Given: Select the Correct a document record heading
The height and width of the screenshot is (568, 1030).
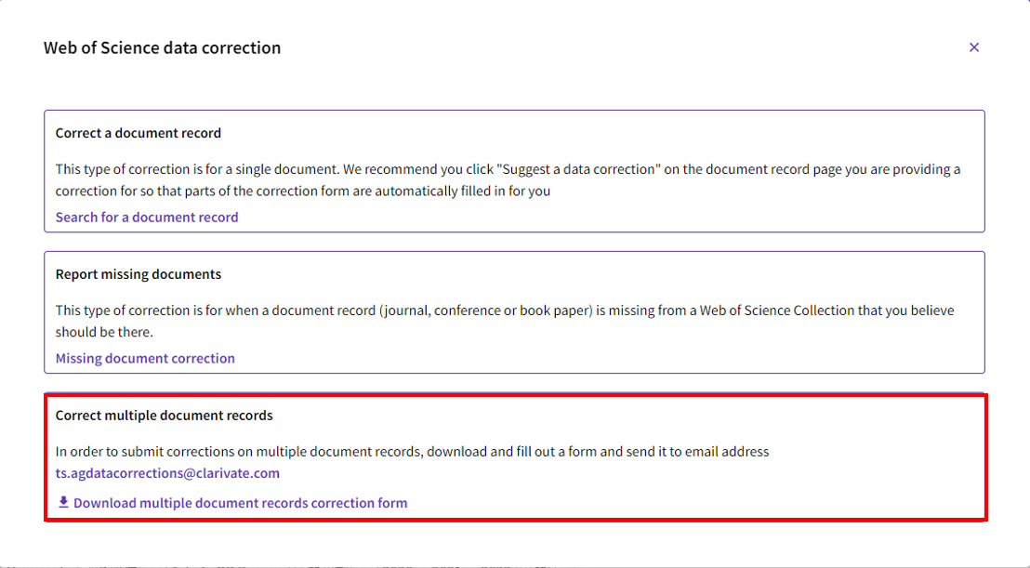Looking at the screenshot, I should (x=139, y=133).
